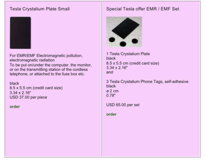Click the 'For EMR/EMF Electromagnetic pollution' line

coord(46,56)
